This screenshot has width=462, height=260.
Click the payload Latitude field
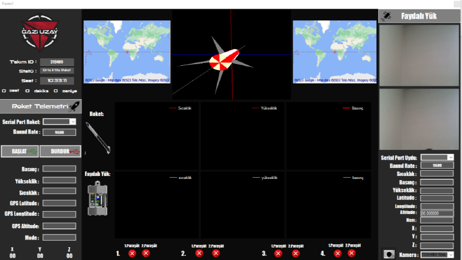pos(437,198)
